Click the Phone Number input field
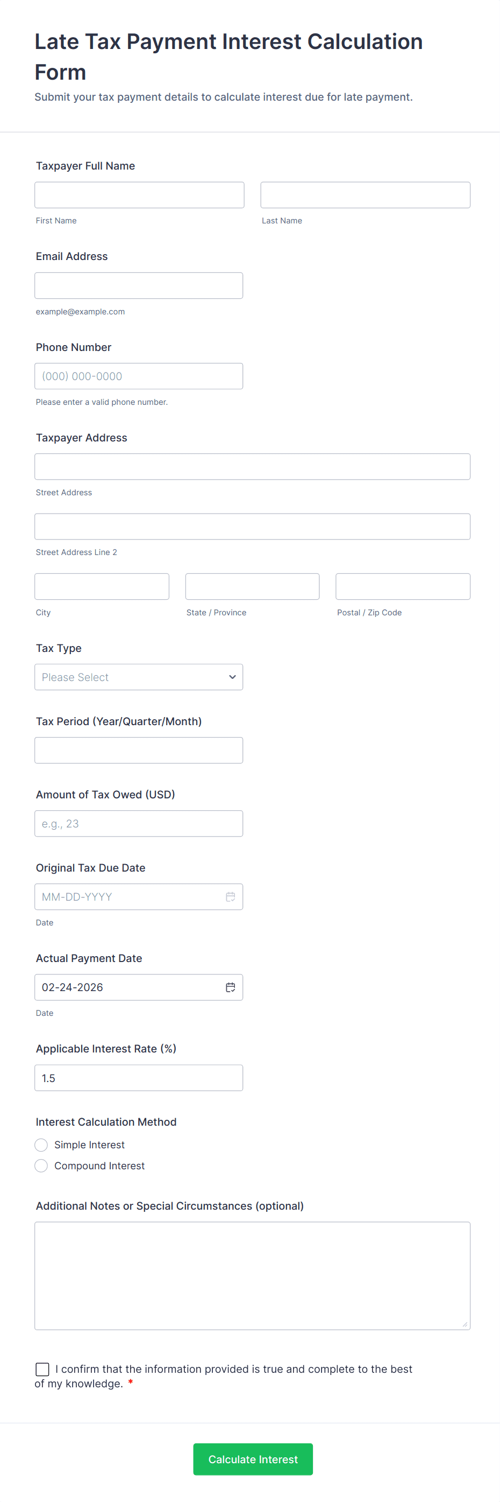Screen dimensions: 500x1502 coord(139,376)
